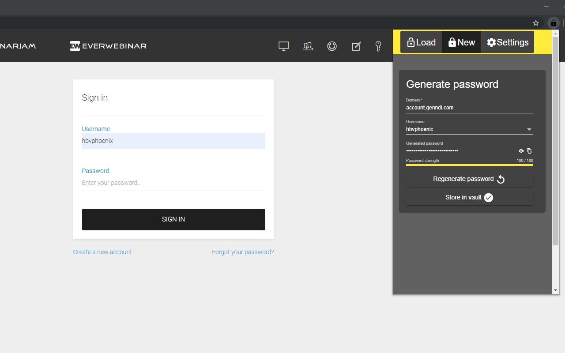Screen dimensions: 565x353
Task: Open the monitor webinars icon in header
Action: [284, 46]
